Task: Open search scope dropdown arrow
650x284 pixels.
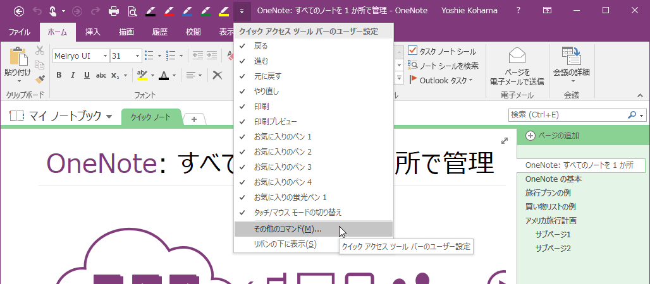Action: (642, 115)
